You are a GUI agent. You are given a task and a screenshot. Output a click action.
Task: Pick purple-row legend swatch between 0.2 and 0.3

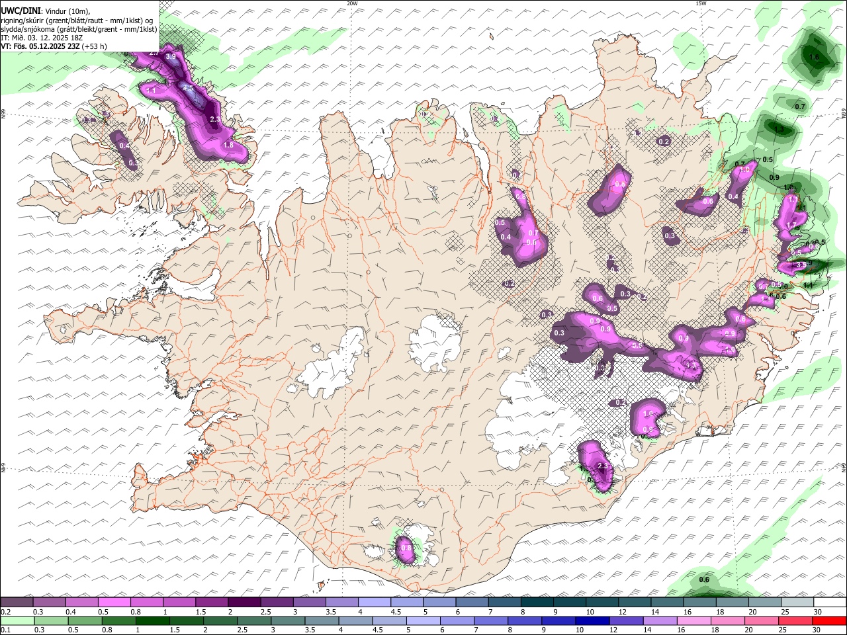[17, 603]
